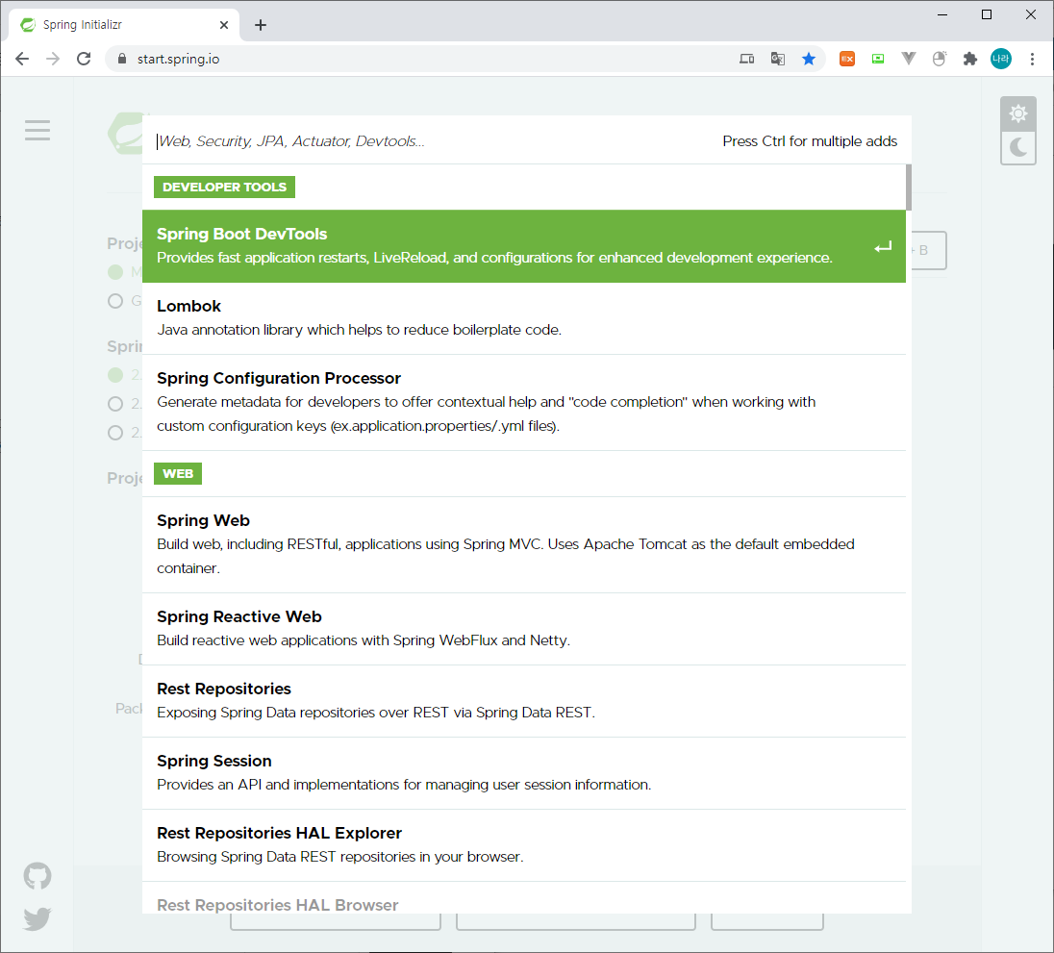Click the DEVELOPER TOOLS category label
The height and width of the screenshot is (953, 1054).
coord(224,187)
